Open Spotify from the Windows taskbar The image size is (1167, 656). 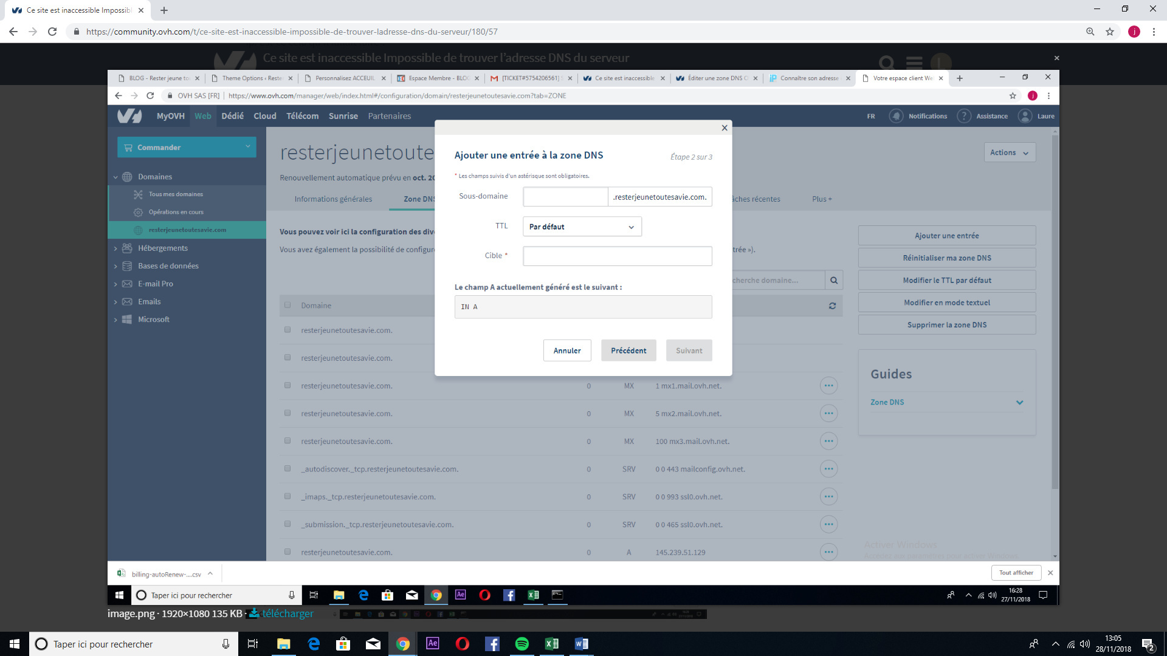click(522, 644)
